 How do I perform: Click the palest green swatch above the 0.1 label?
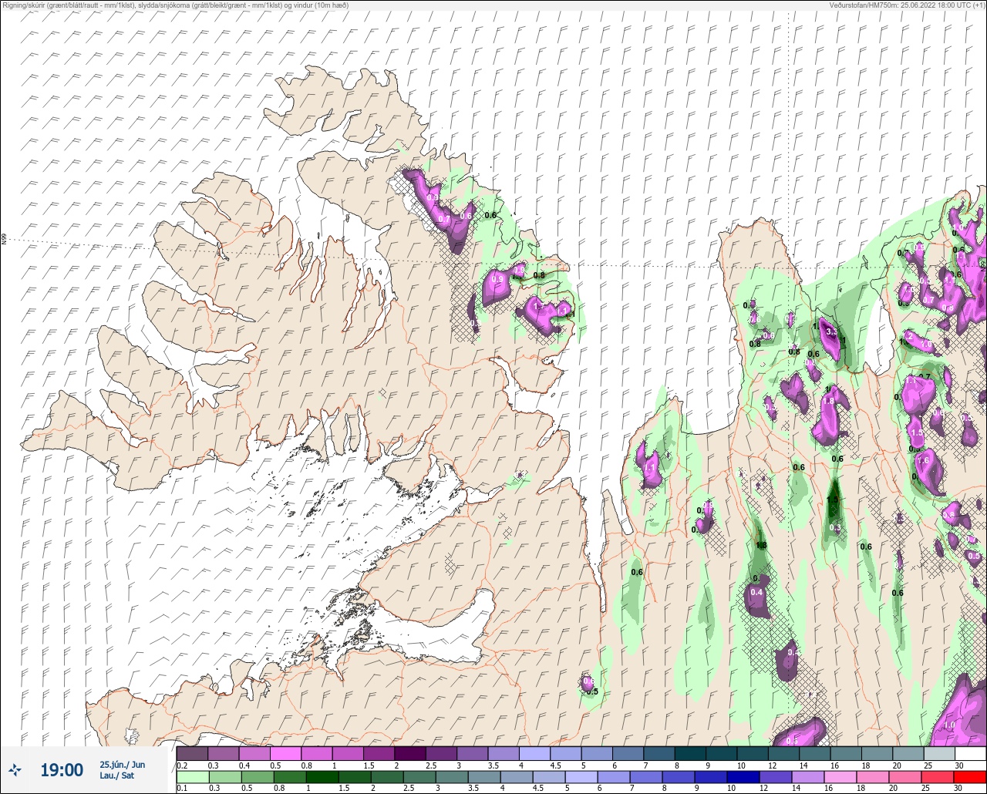coord(192,776)
